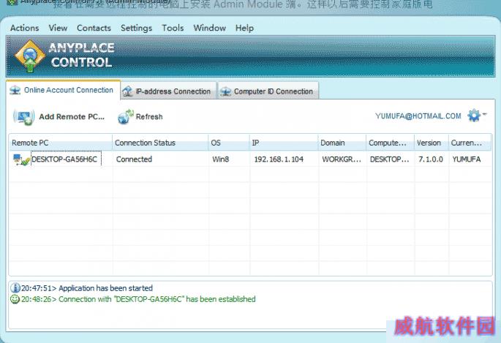Click the 7.1.0.0 version cell

point(431,159)
